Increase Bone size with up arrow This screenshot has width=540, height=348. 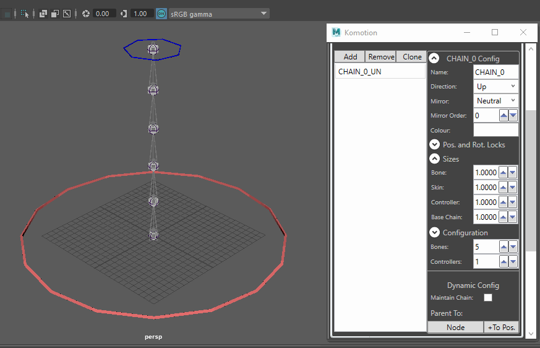[503, 172]
